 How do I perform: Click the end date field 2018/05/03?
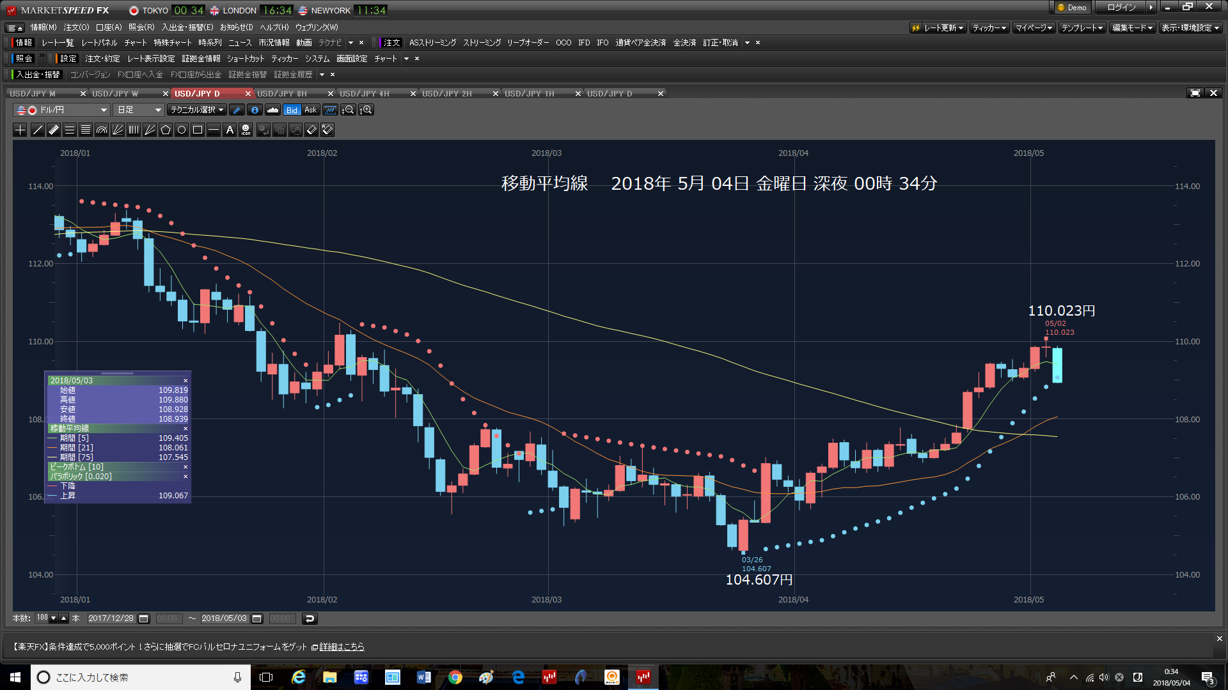(x=224, y=618)
